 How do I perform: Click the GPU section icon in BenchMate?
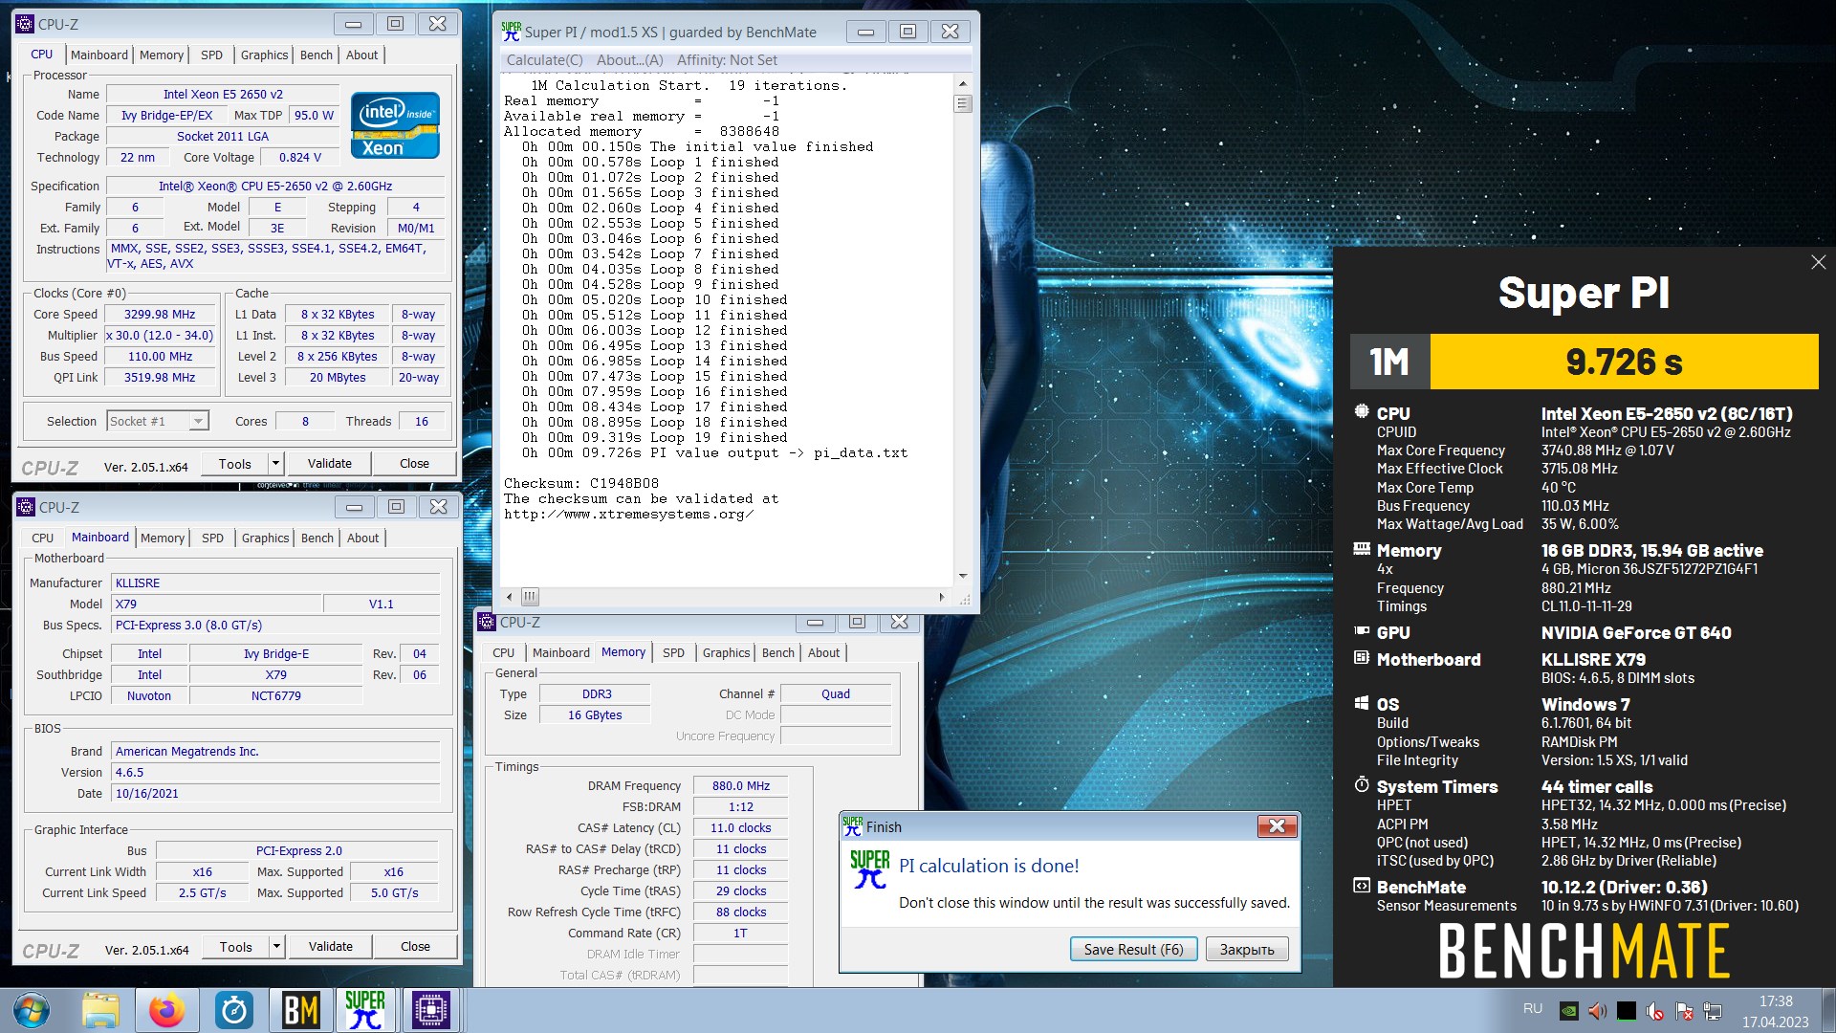point(1362,631)
